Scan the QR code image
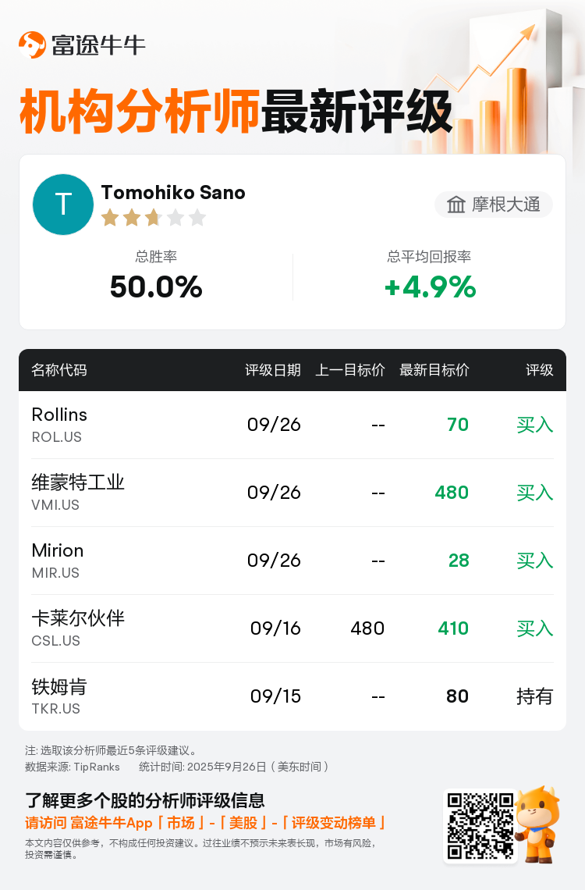Viewport: 585px width, 890px height. [x=480, y=826]
